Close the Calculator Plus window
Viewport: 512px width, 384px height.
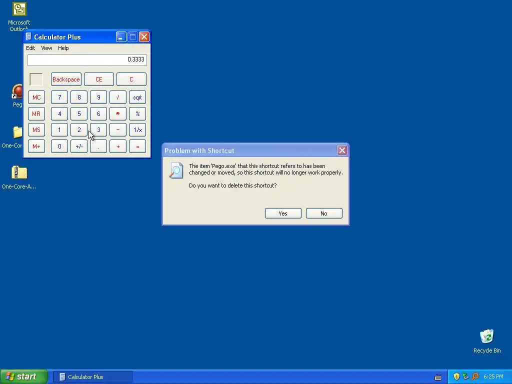[x=144, y=37]
